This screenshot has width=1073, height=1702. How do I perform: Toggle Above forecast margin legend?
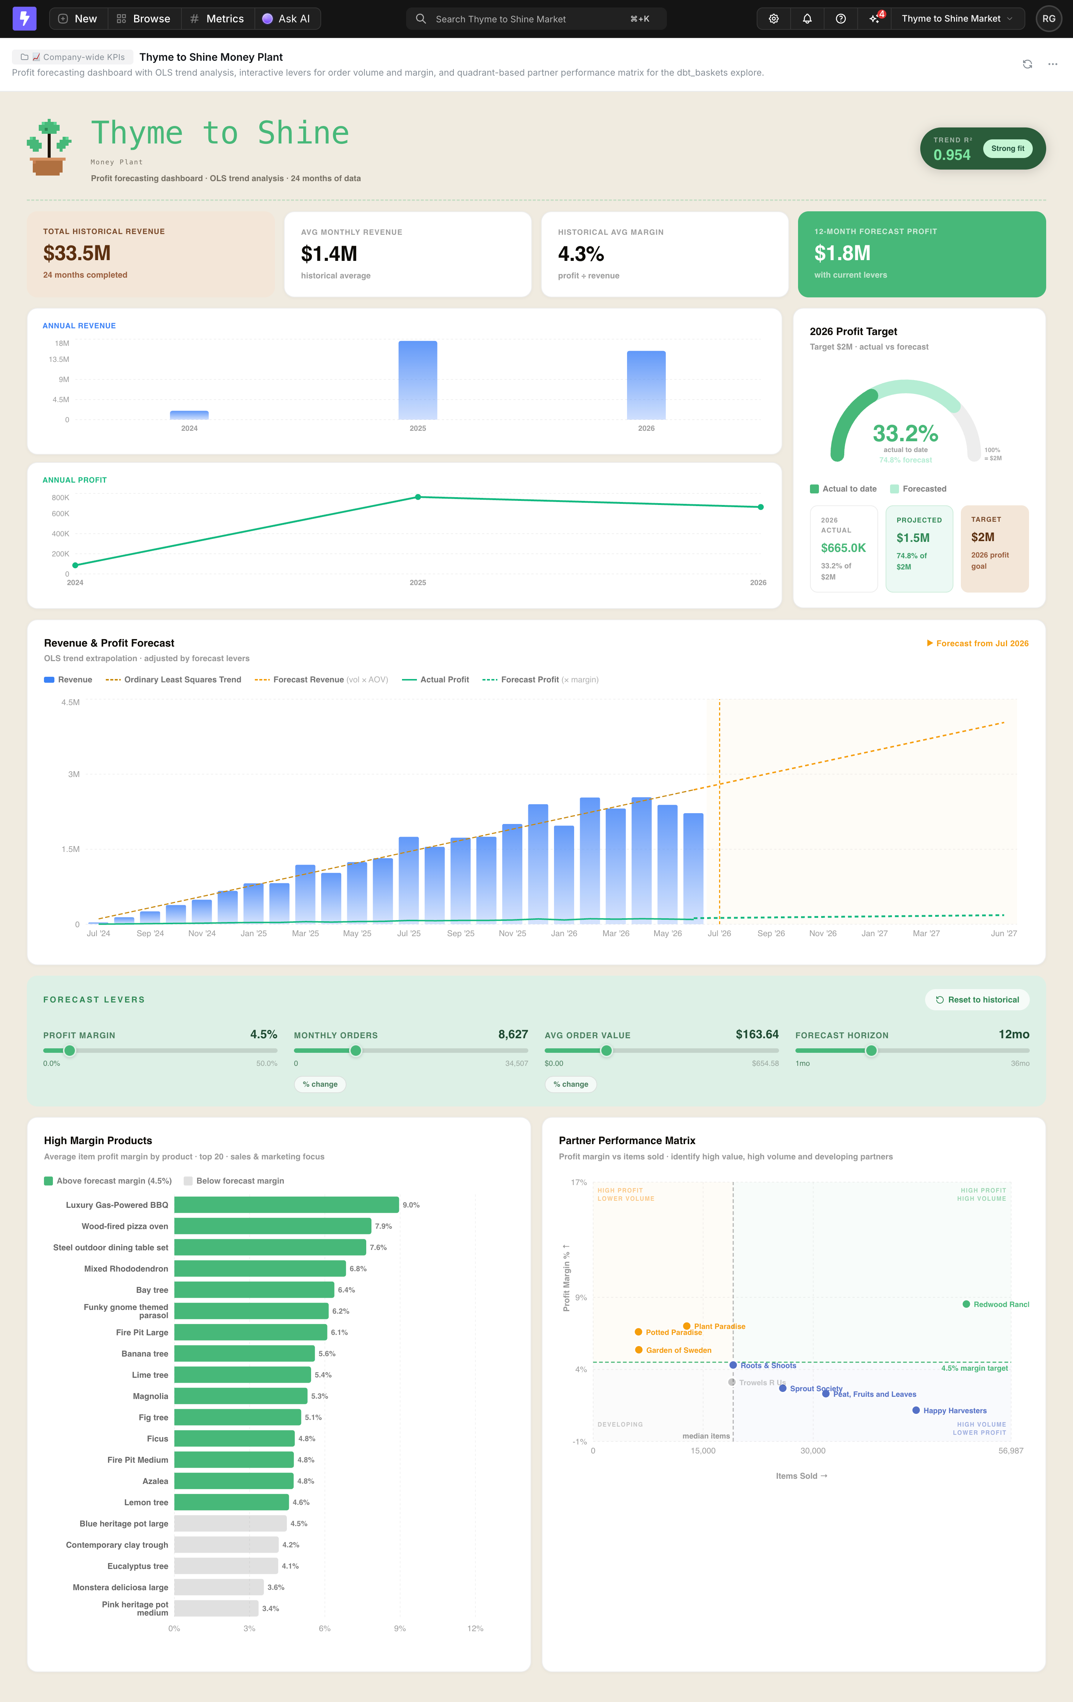[x=108, y=1181]
